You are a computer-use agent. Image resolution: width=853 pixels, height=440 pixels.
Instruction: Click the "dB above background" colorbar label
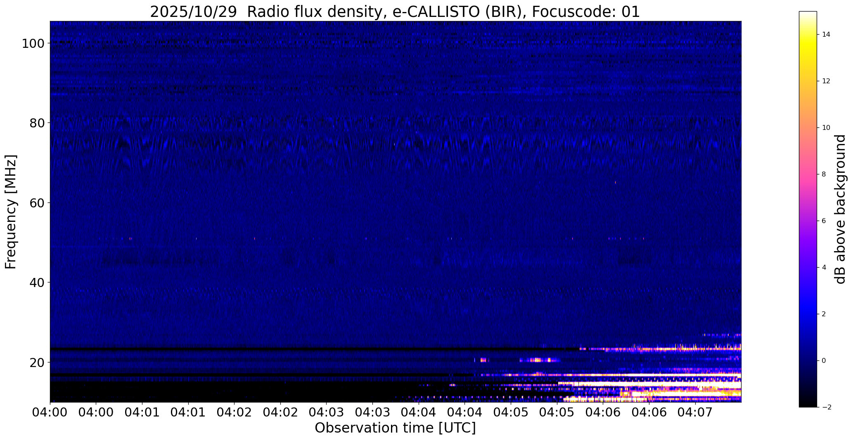click(840, 209)
